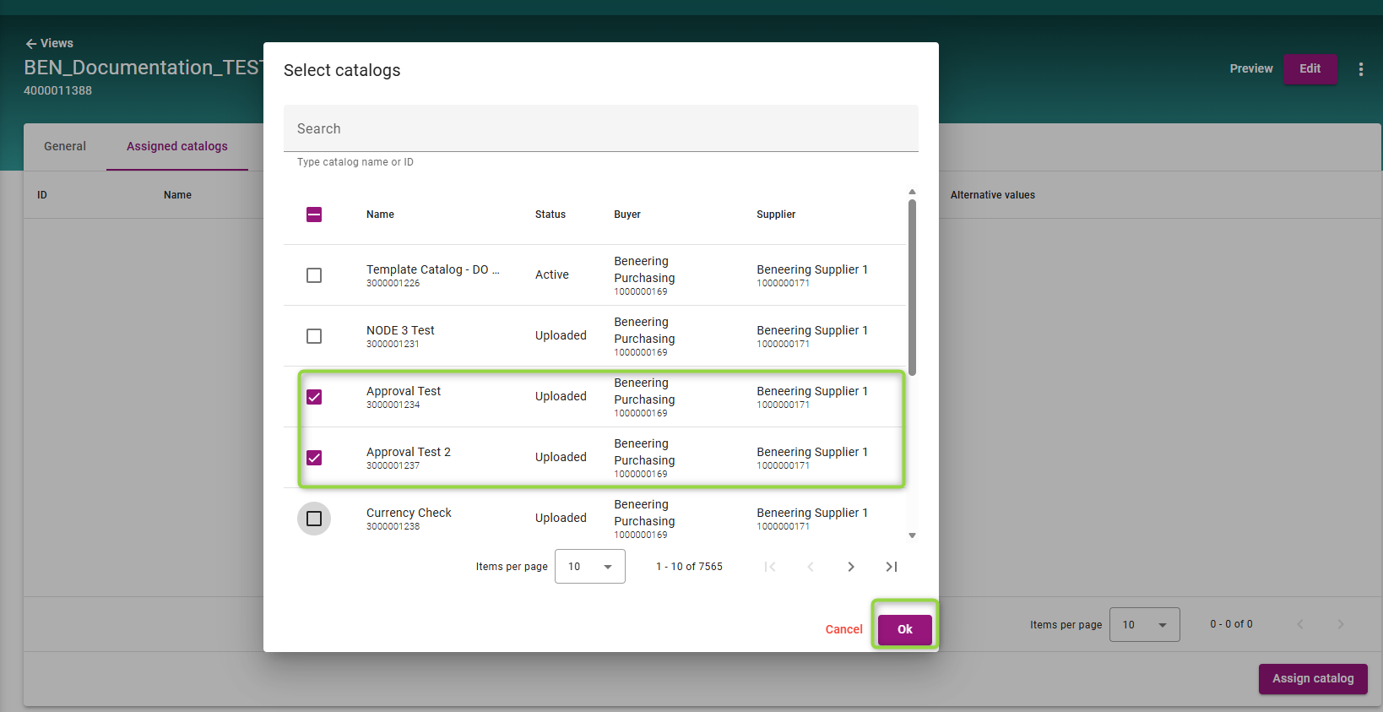Click next page arrow in background table
This screenshot has width=1383, height=712.
point(1340,624)
